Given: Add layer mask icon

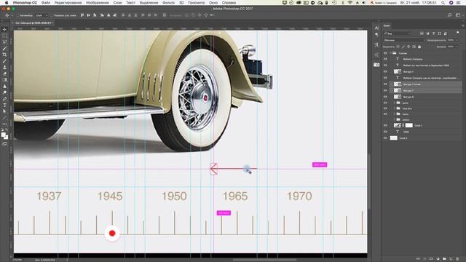Looking at the screenshot, I should [431, 259].
